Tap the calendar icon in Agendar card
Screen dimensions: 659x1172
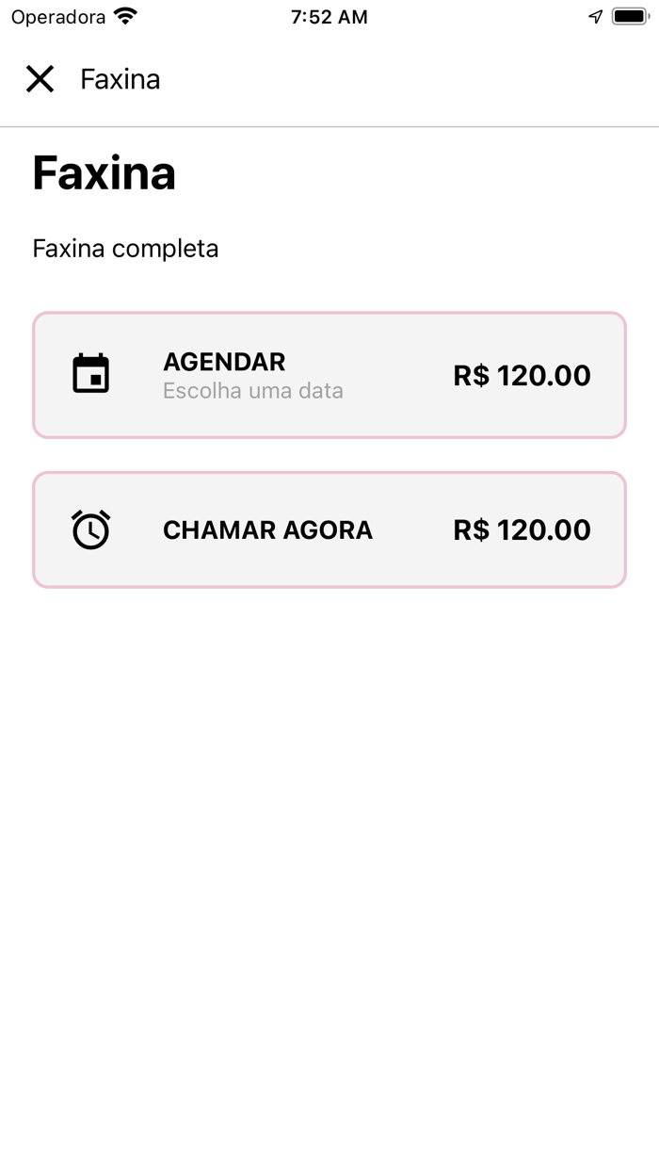[x=91, y=374]
